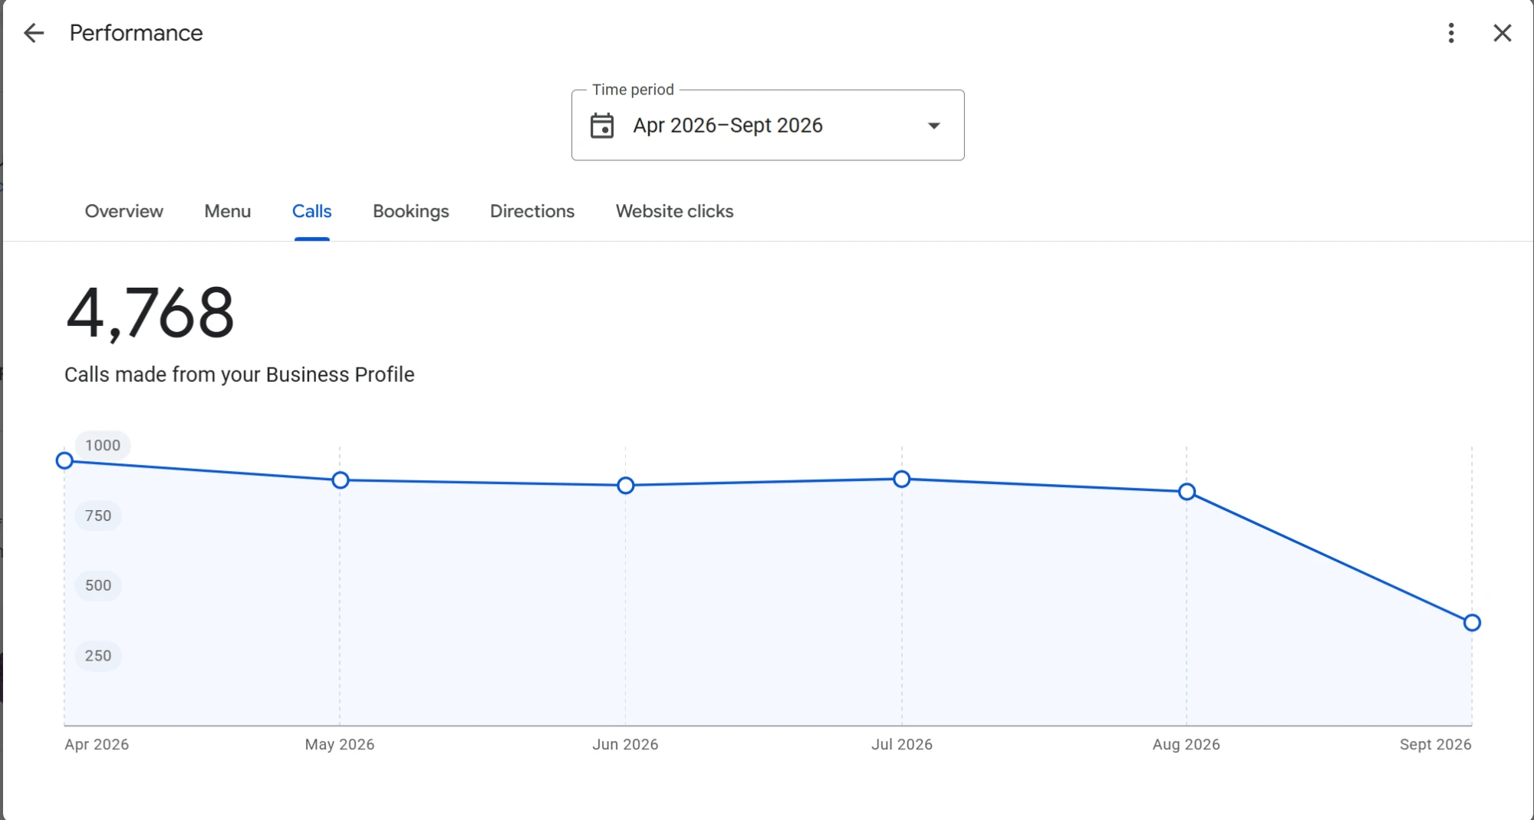The width and height of the screenshot is (1534, 820).
Task: Click the calendar icon in Time period
Action: pos(602,126)
